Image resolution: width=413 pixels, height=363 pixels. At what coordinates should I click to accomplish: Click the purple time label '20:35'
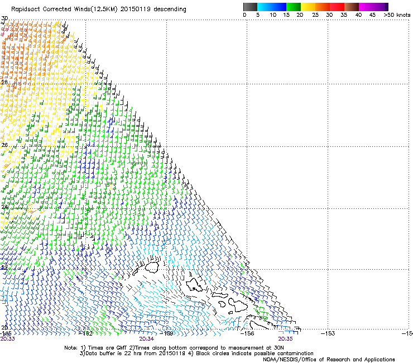tap(286, 339)
